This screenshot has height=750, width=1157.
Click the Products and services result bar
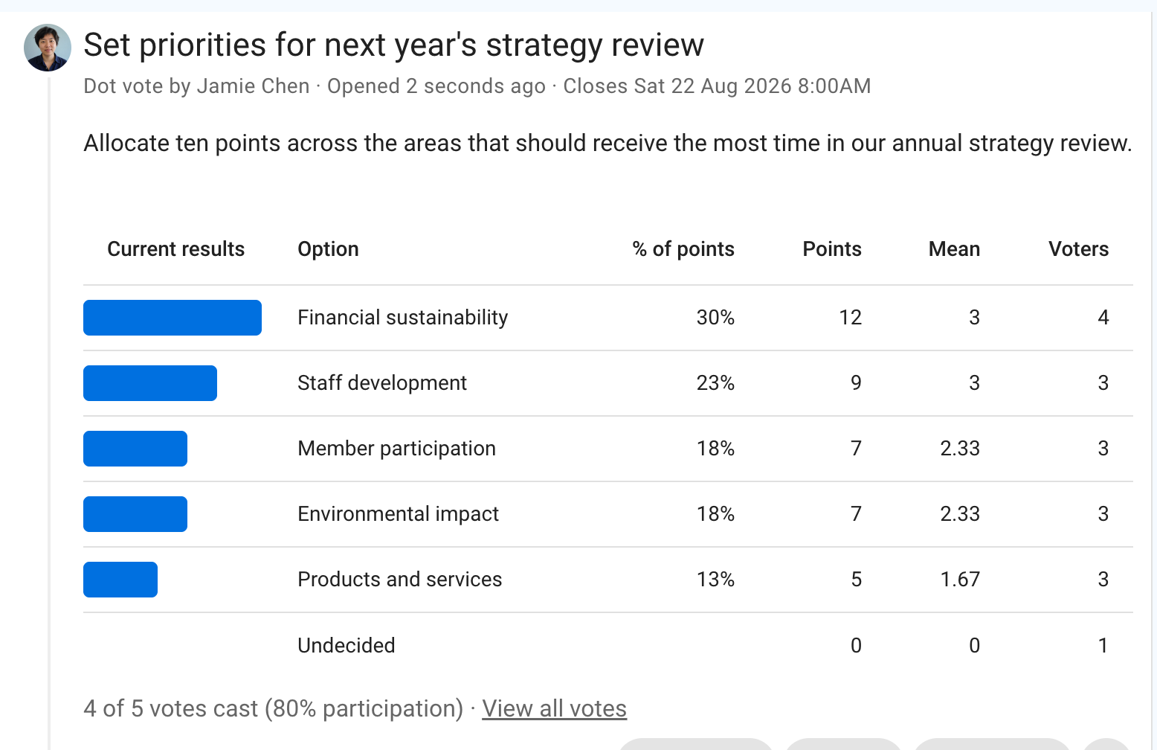120,580
